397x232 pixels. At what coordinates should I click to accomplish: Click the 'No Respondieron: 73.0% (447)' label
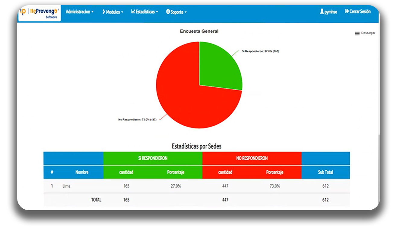pos(137,120)
